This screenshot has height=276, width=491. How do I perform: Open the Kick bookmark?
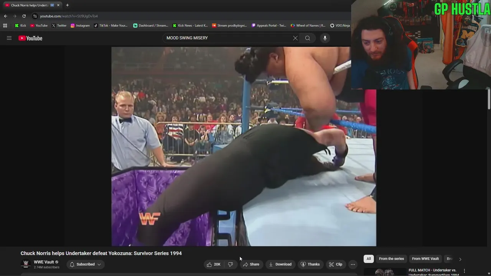click(x=21, y=26)
